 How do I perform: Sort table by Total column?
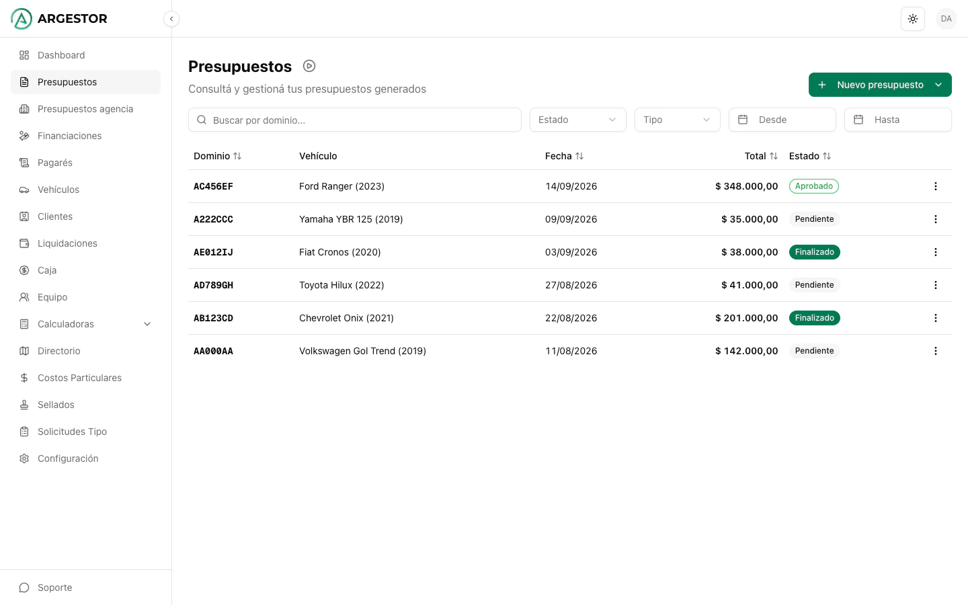click(x=761, y=156)
